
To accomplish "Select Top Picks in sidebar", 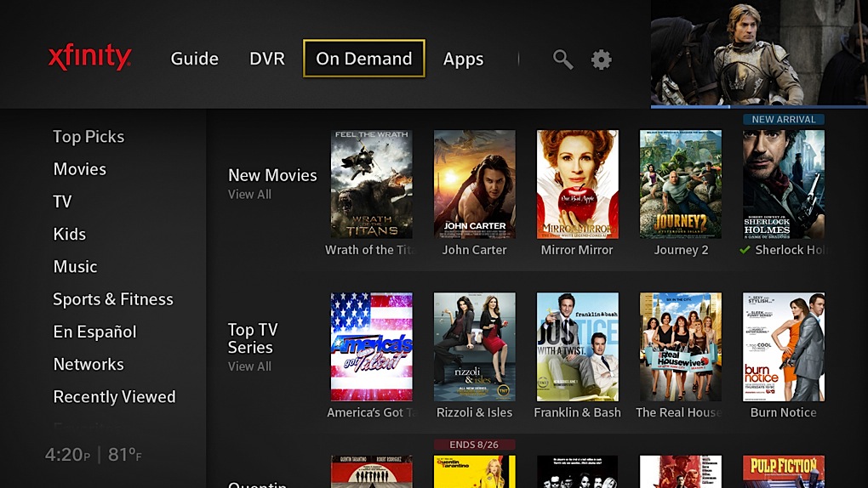I will tap(89, 137).
